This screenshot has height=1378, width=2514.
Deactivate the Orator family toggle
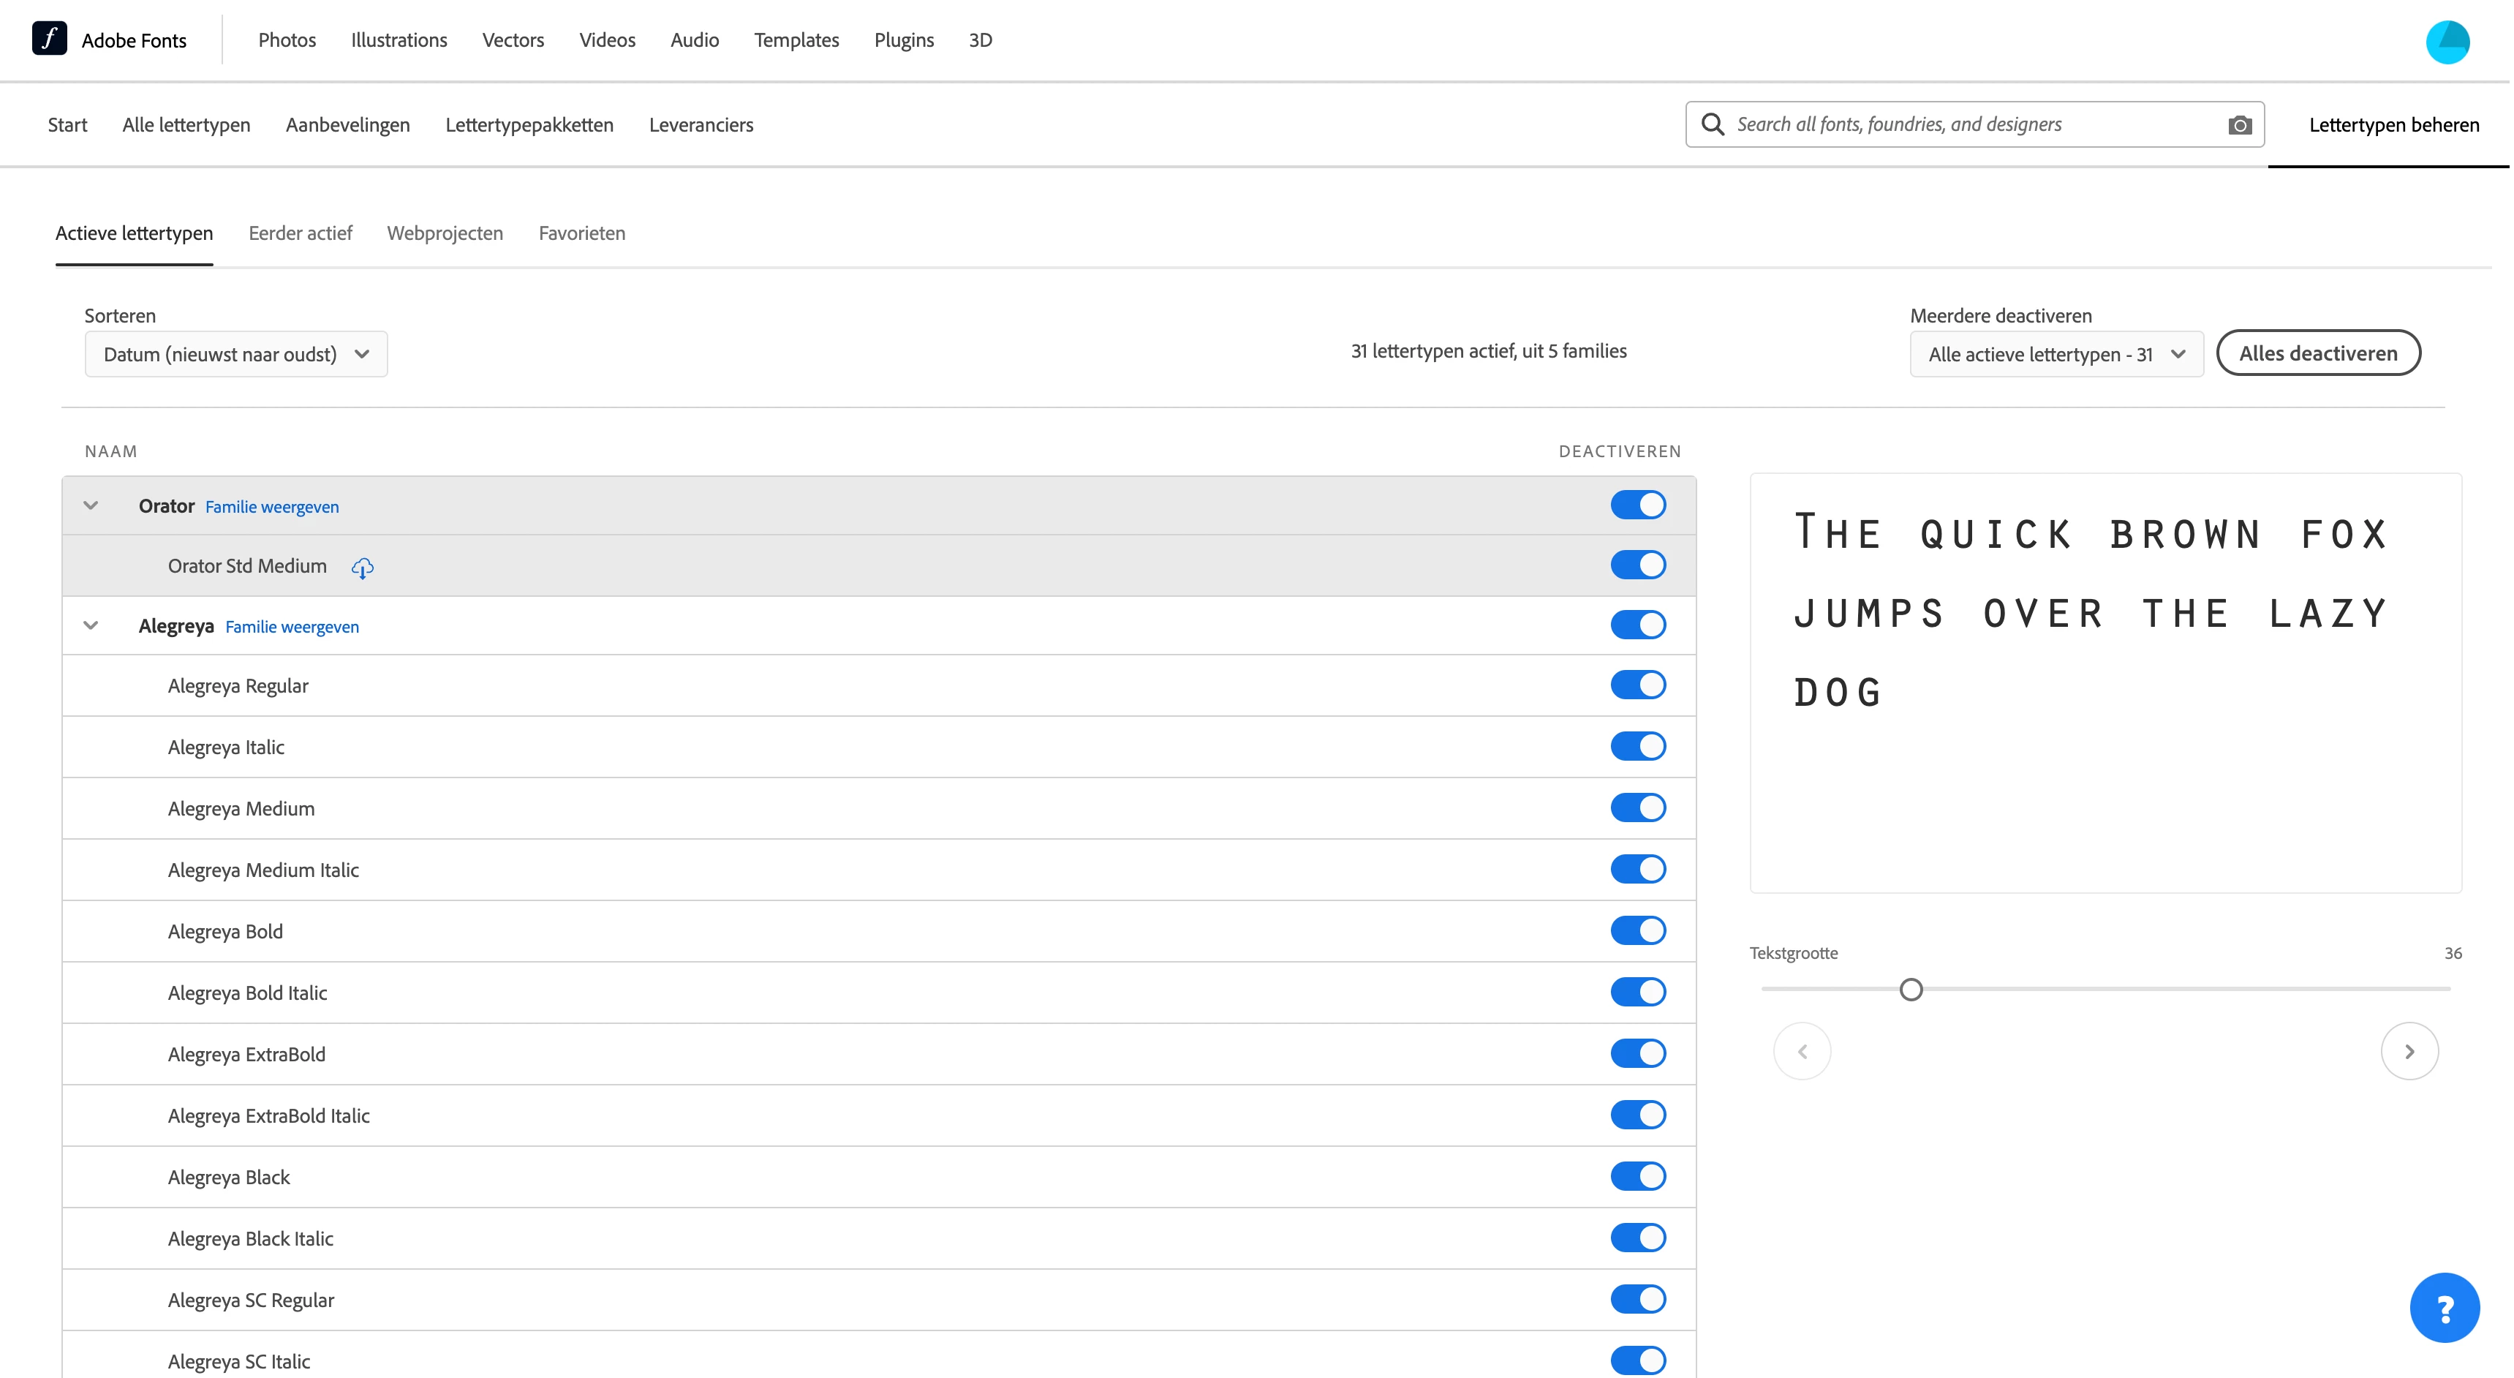pyautogui.click(x=1638, y=505)
